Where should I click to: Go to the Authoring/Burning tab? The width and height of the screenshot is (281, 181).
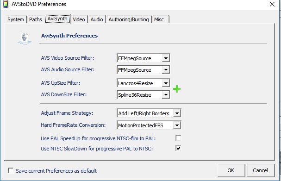point(129,19)
